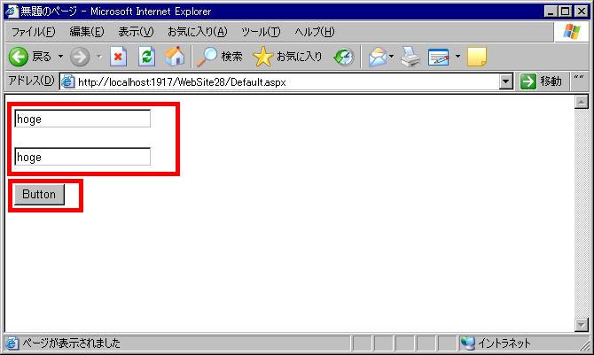Image resolution: width=594 pixels, height=355 pixels.
Task: Maximize the Internet Explorer window
Action: click(566, 12)
